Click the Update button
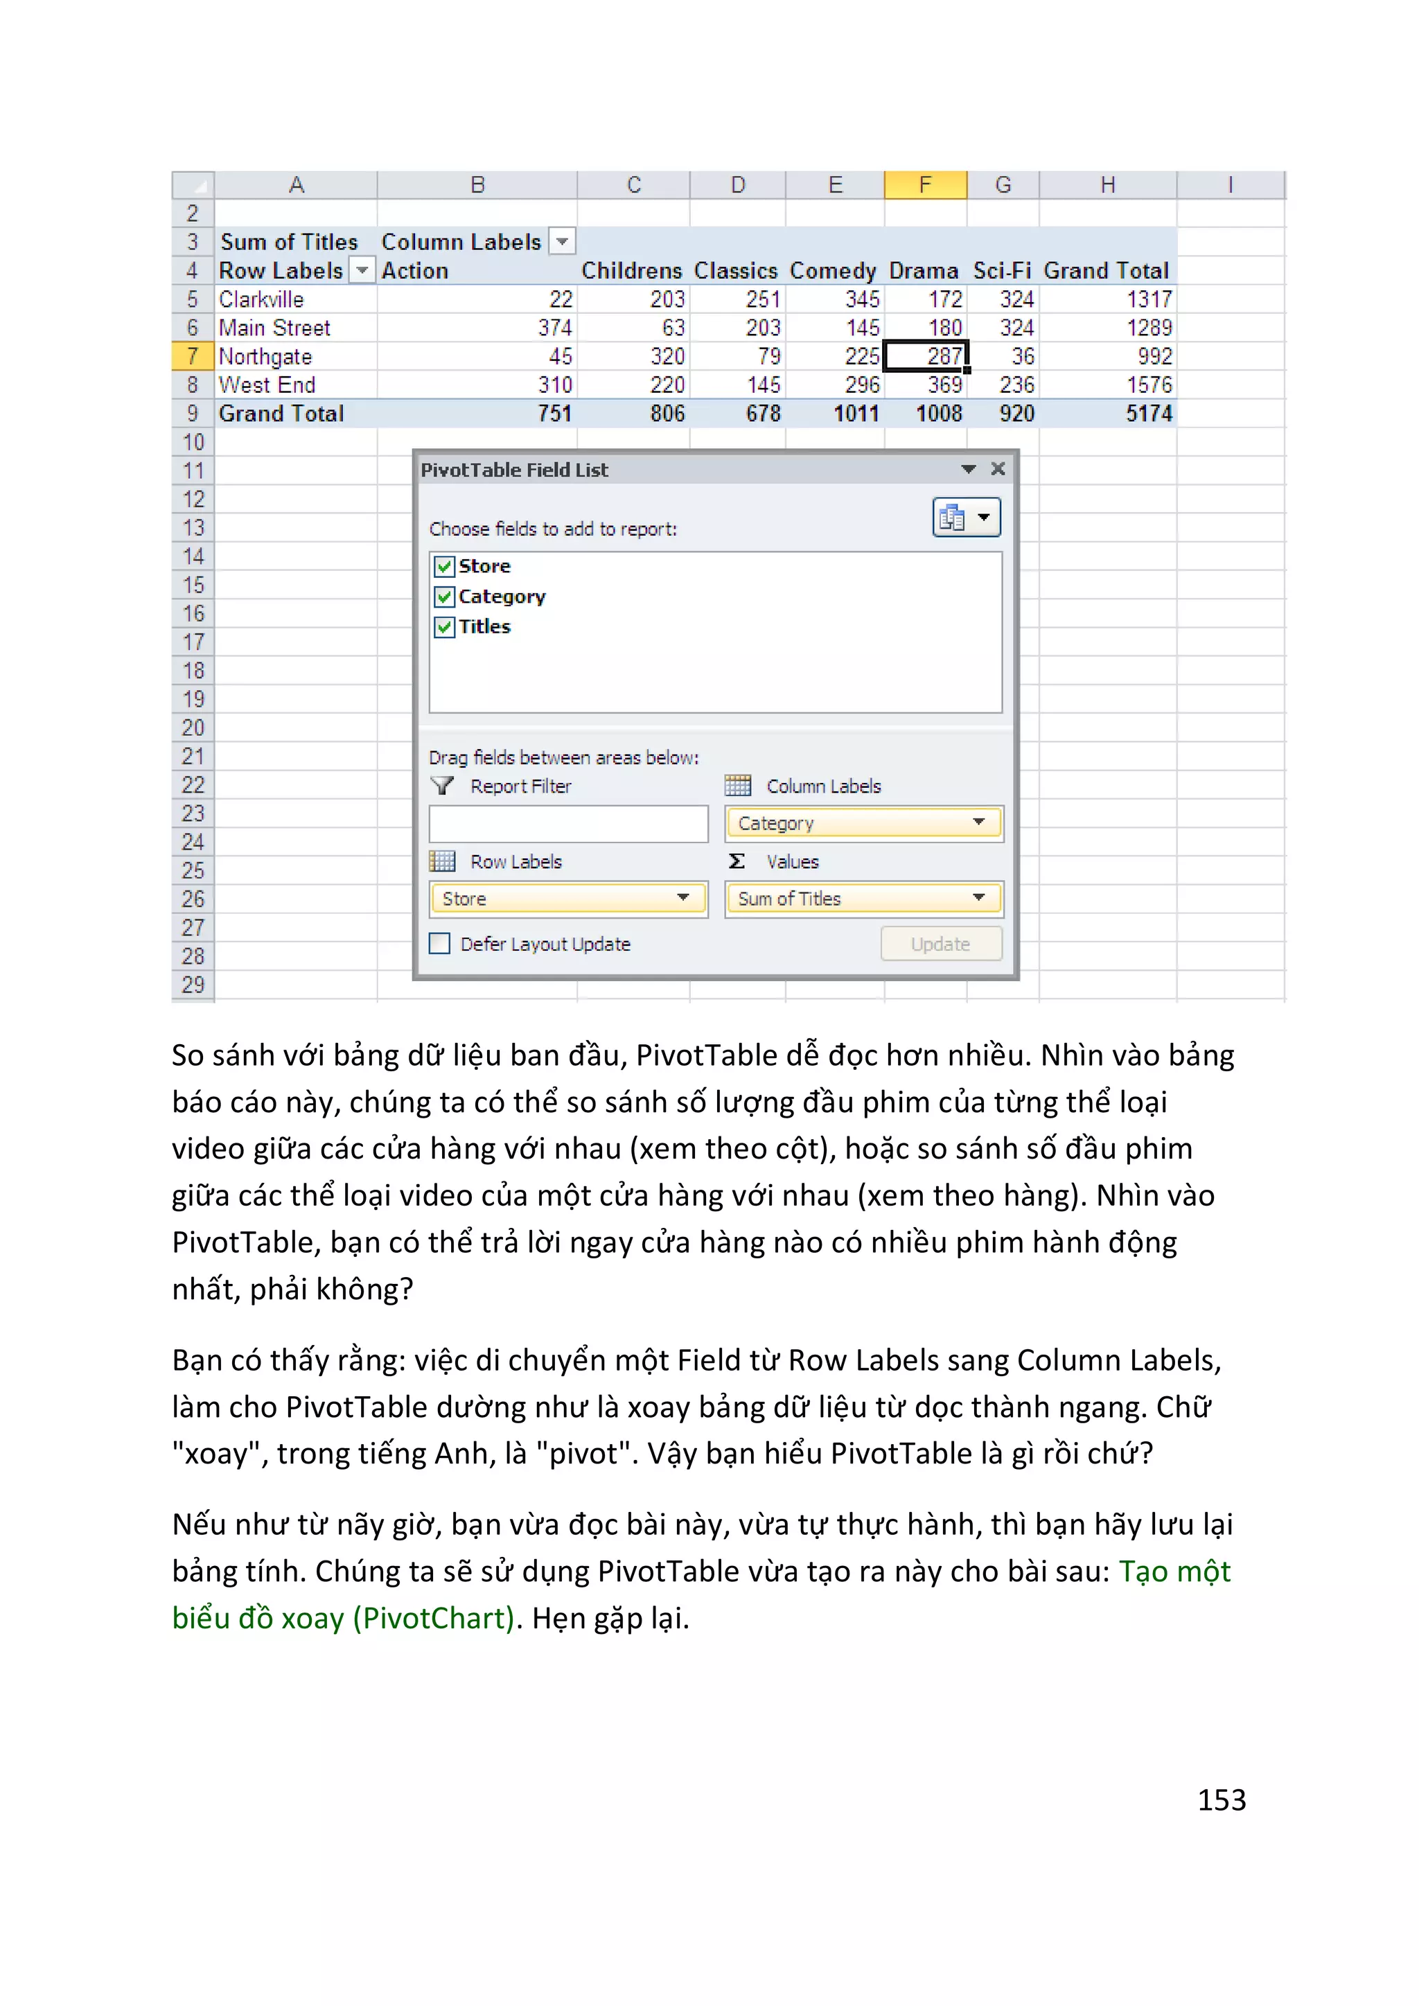 tap(940, 944)
